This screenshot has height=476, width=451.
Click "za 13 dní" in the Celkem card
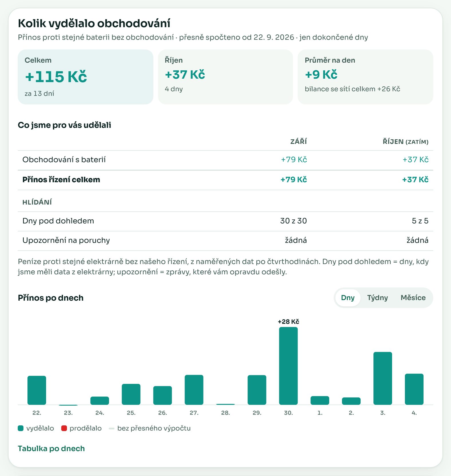[x=39, y=94]
